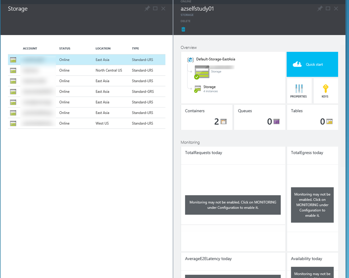The image size is (349, 278).
Task: Click the Containers count icon
Action: click(x=224, y=122)
